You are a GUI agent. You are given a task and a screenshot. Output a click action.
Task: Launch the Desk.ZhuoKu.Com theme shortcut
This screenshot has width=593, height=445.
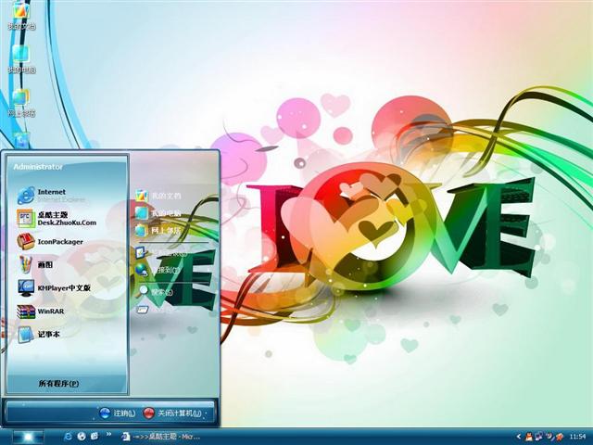point(56,219)
